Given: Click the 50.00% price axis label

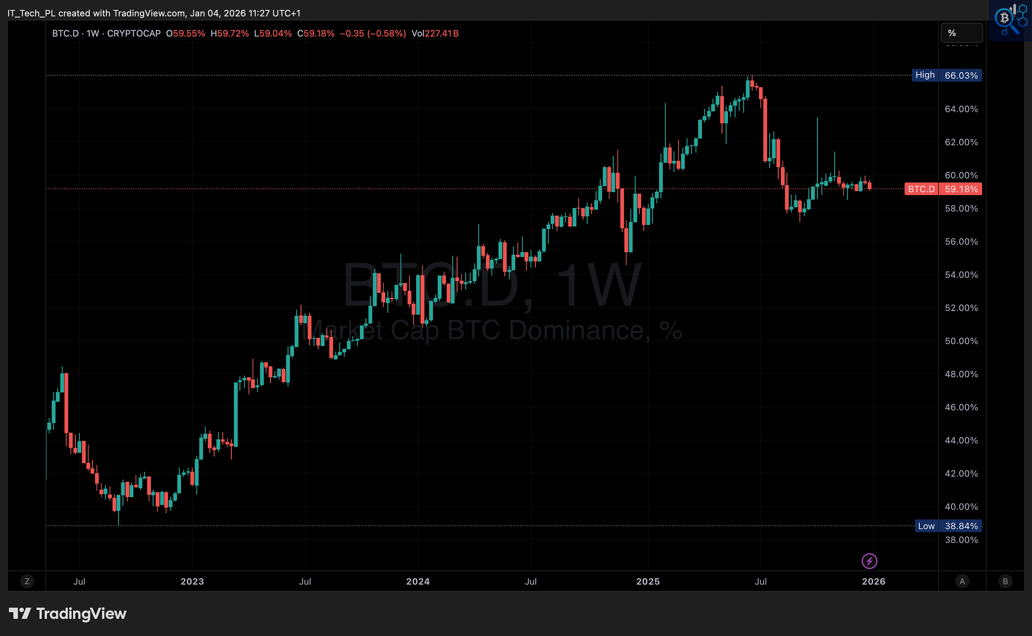Looking at the screenshot, I should click(x=961, y=341).
